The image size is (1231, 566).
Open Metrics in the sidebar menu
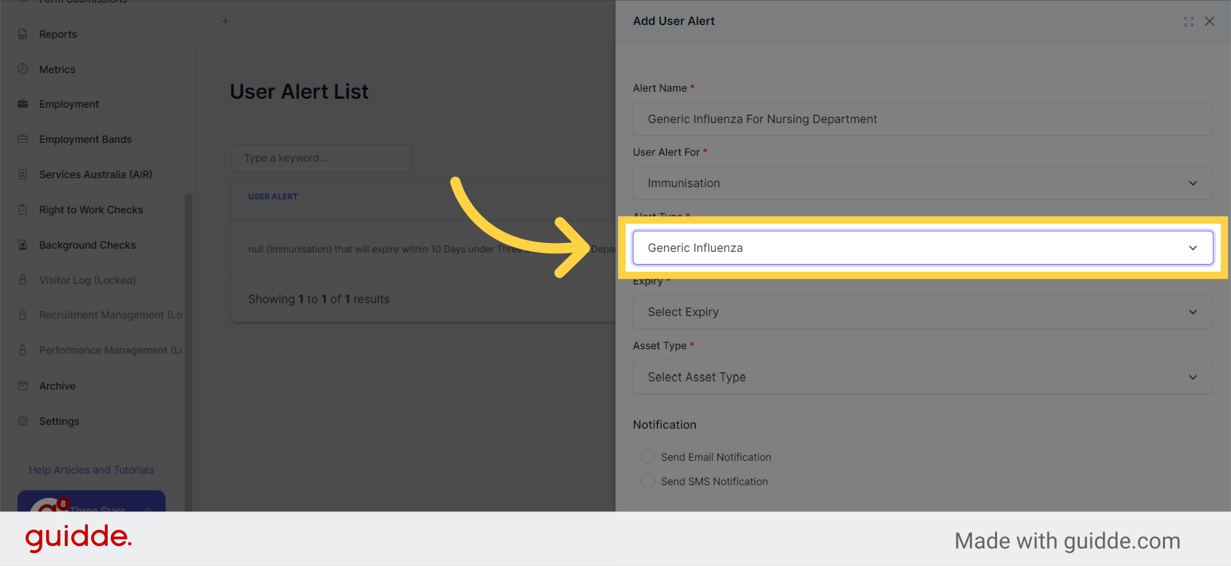57,69
